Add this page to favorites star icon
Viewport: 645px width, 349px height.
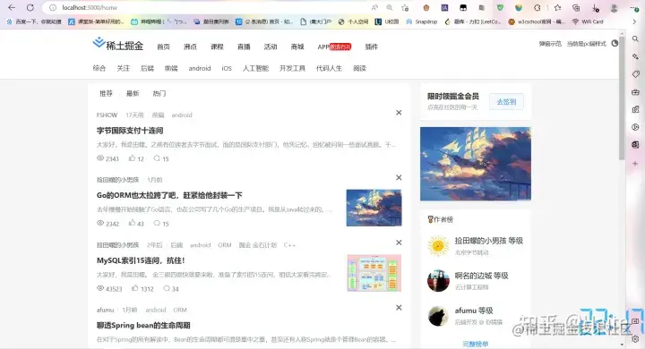point(405,7)
